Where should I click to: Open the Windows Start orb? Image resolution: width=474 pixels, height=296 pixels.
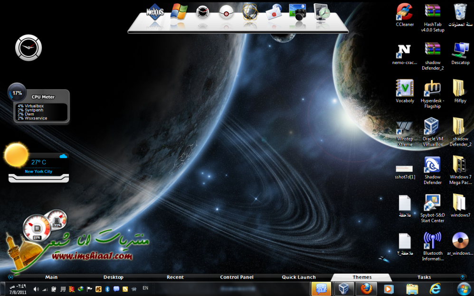point(464,289)
